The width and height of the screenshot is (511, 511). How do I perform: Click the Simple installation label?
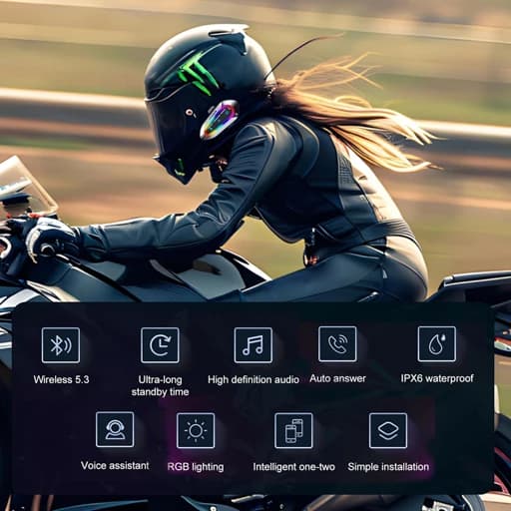388,467
